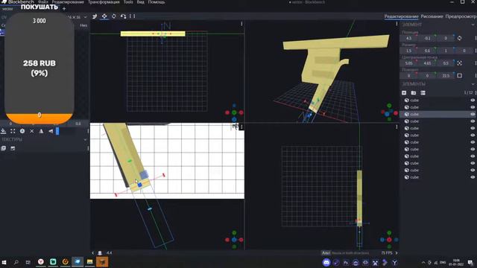Screen dimensions: 477x268
Task: Open the Yandex browser taskbar icon
Action: [41, 262]
